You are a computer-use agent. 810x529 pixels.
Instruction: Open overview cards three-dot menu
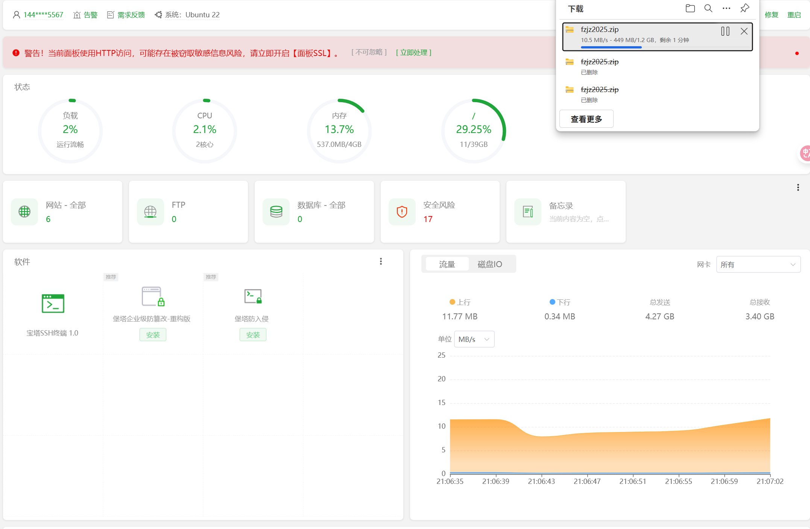click(798, 187)
